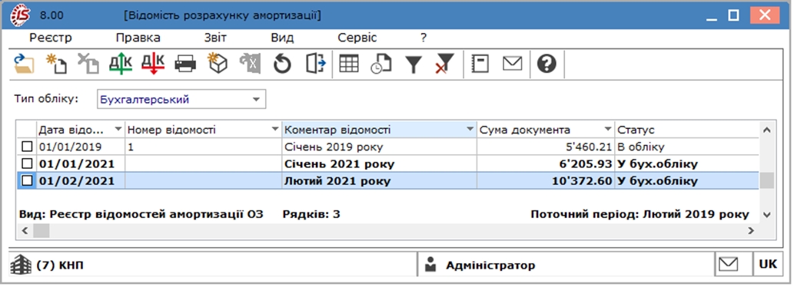794x287 pixels.
Task: Open help with question mark icon
Action: (547, 64)
